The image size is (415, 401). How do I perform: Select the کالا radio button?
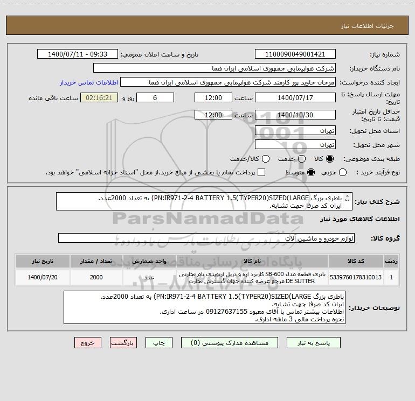point(330,159)
